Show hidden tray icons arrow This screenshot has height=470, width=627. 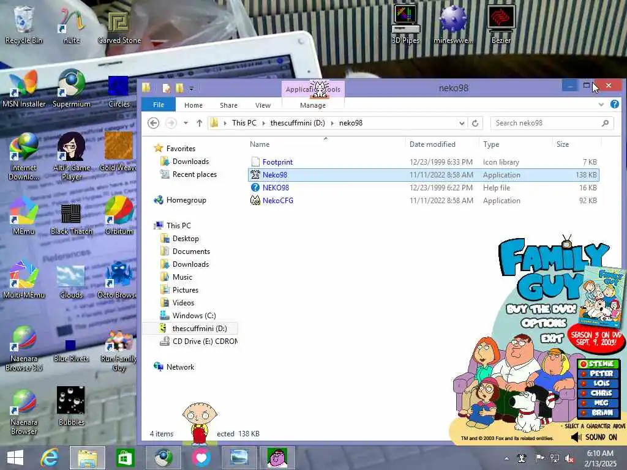pos(506,459)
